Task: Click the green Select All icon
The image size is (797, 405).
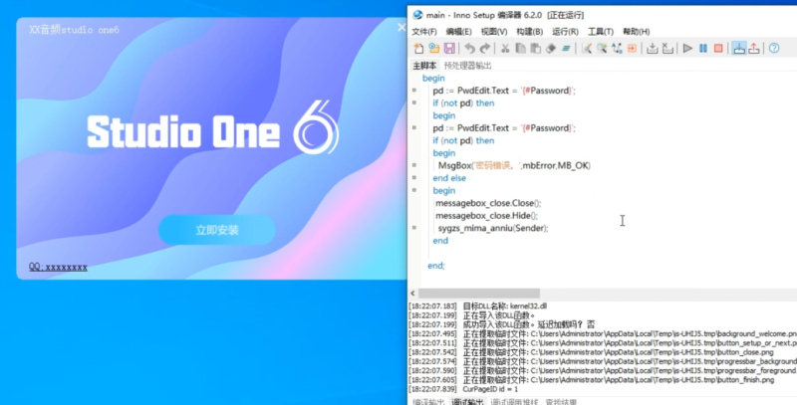Action: (x=566, y=48)
